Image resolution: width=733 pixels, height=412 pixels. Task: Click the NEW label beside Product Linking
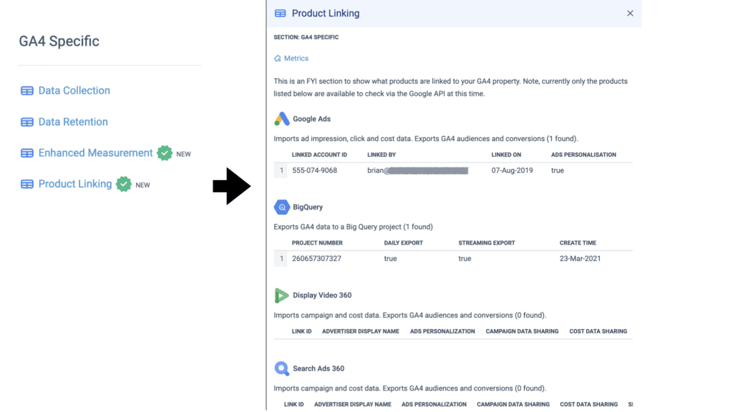(142, 185)
